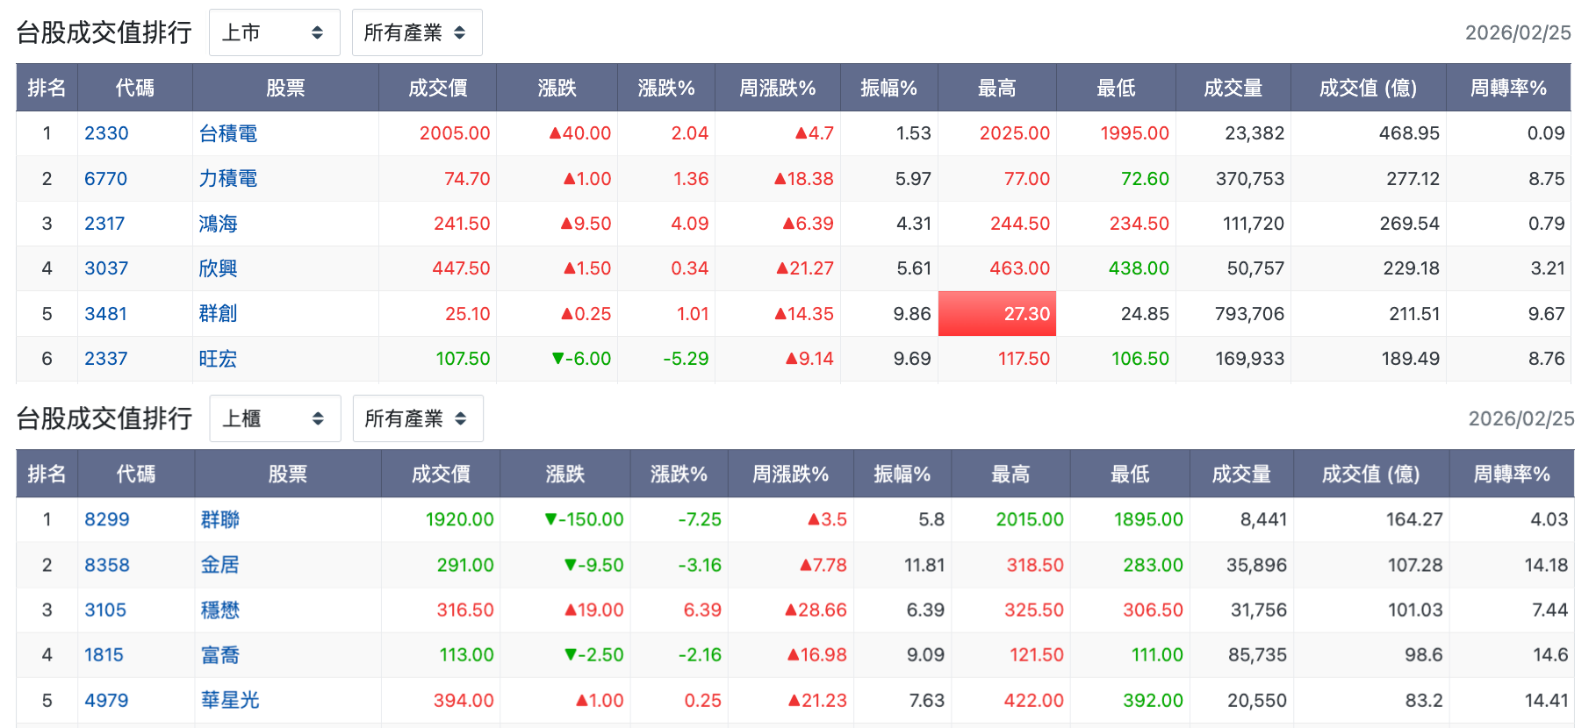Viewport: 1596px width, 728px height.
Task: Click the 最高 header in lower table
Action: (x=1010, y=474)
